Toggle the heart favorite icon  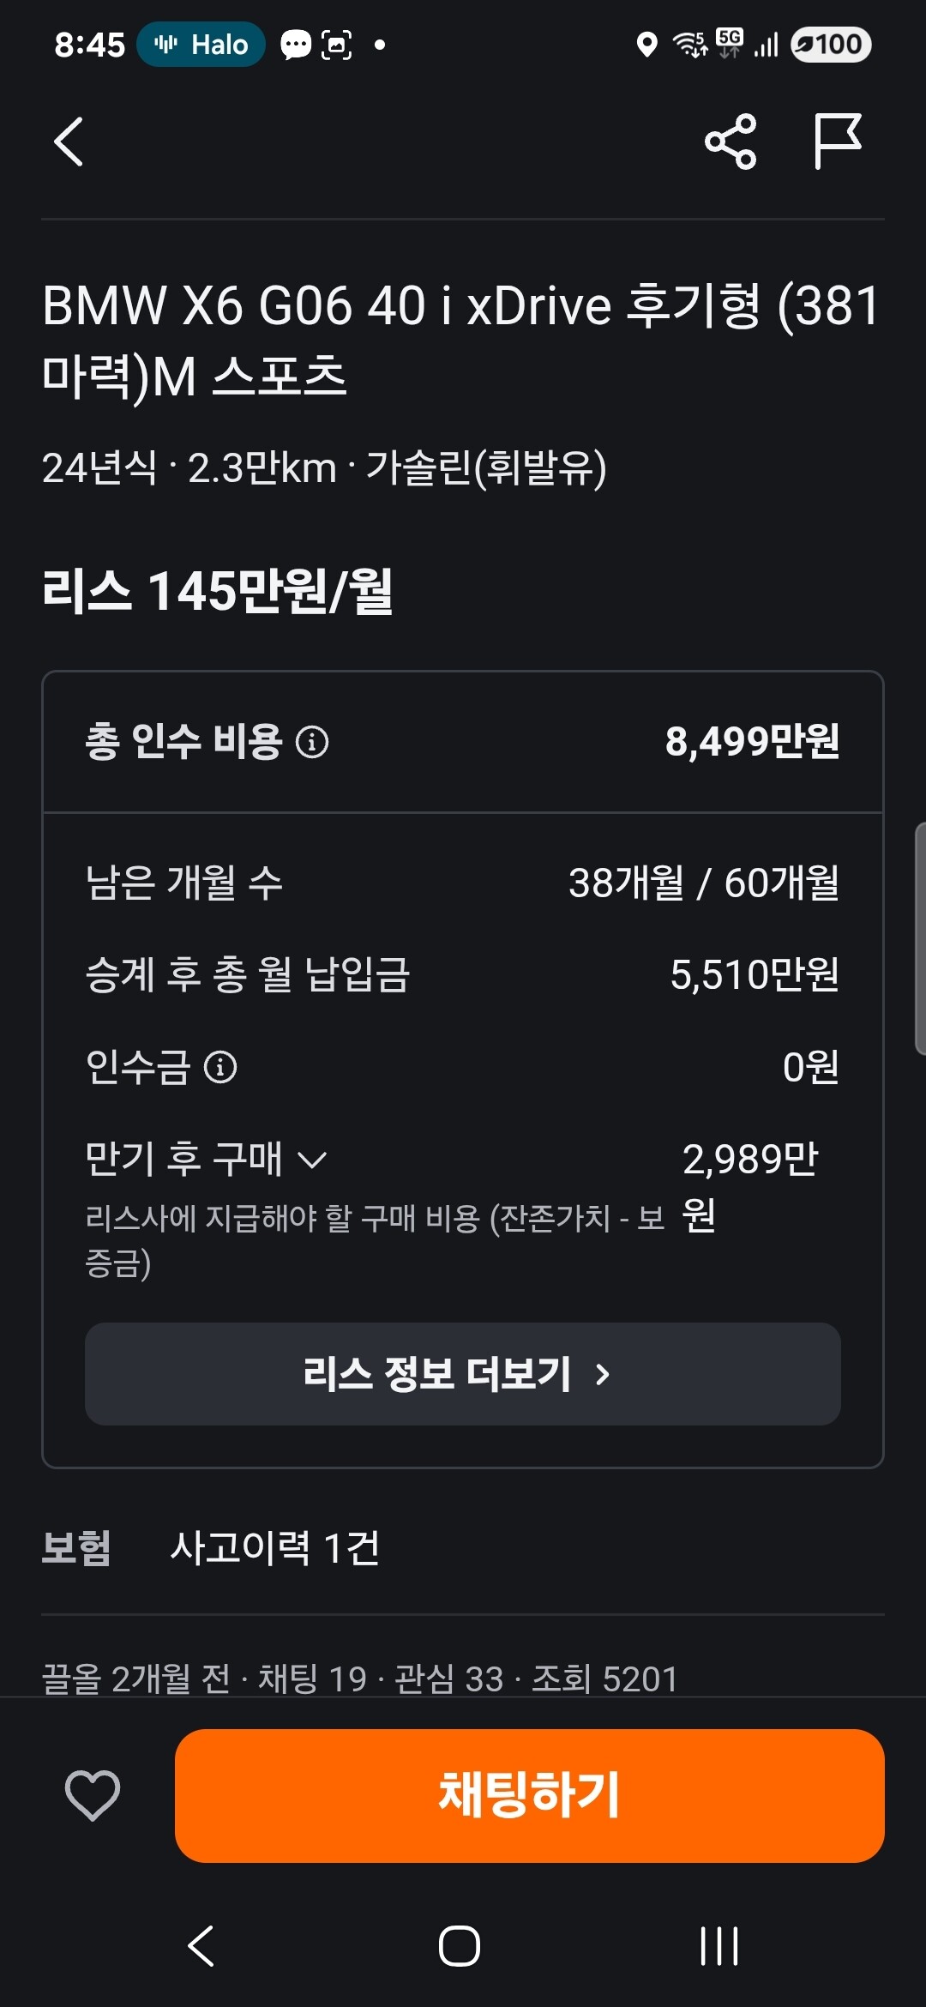tap(93, 1795)
